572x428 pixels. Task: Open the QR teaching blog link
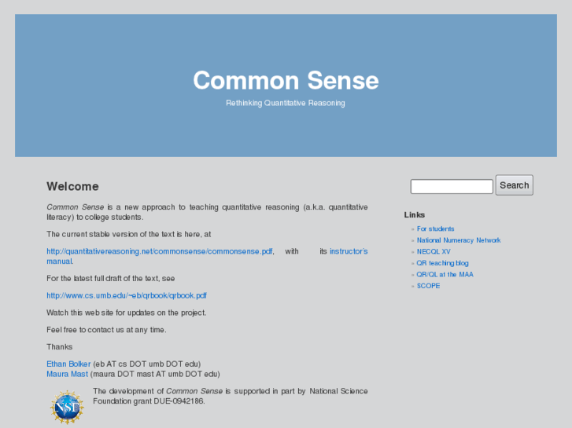(442, 263)
